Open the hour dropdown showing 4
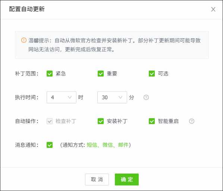The image size is (223, 191). click(62, 97)
